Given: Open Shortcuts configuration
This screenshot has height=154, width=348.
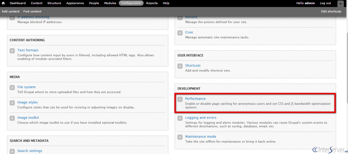Looking at the screenshot, I should [x=193, y=66].
